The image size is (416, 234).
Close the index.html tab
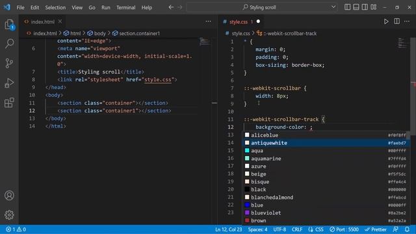click(x=60, y=21)
